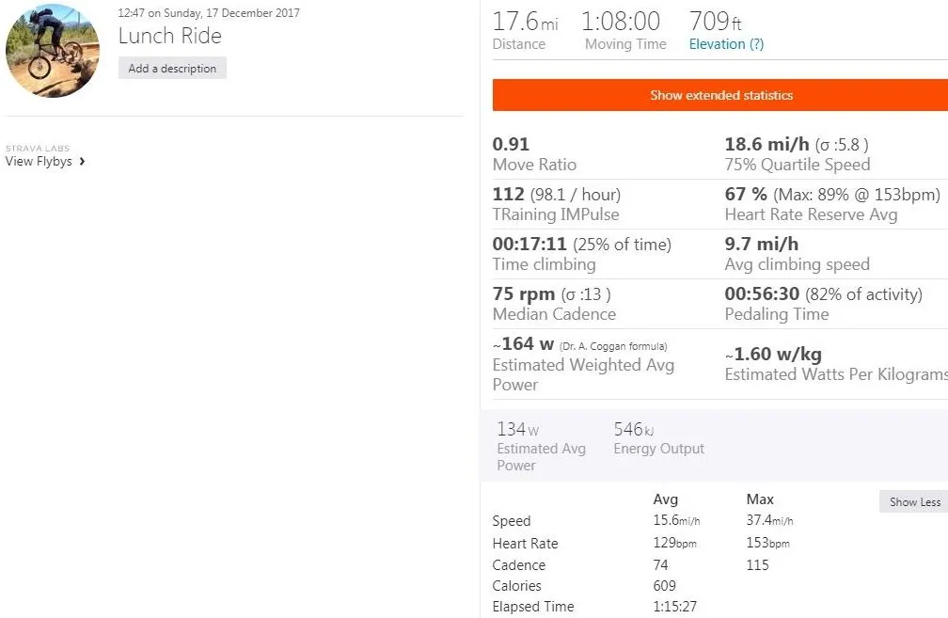Click the 17.6 mi Distance value
This screenshot has height=618, width=948.
[x=525, y=21]
